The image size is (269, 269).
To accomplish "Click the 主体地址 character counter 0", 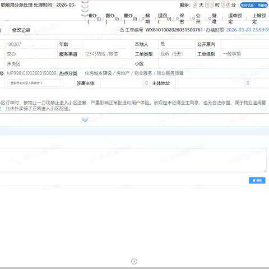I will pos(248,83).
